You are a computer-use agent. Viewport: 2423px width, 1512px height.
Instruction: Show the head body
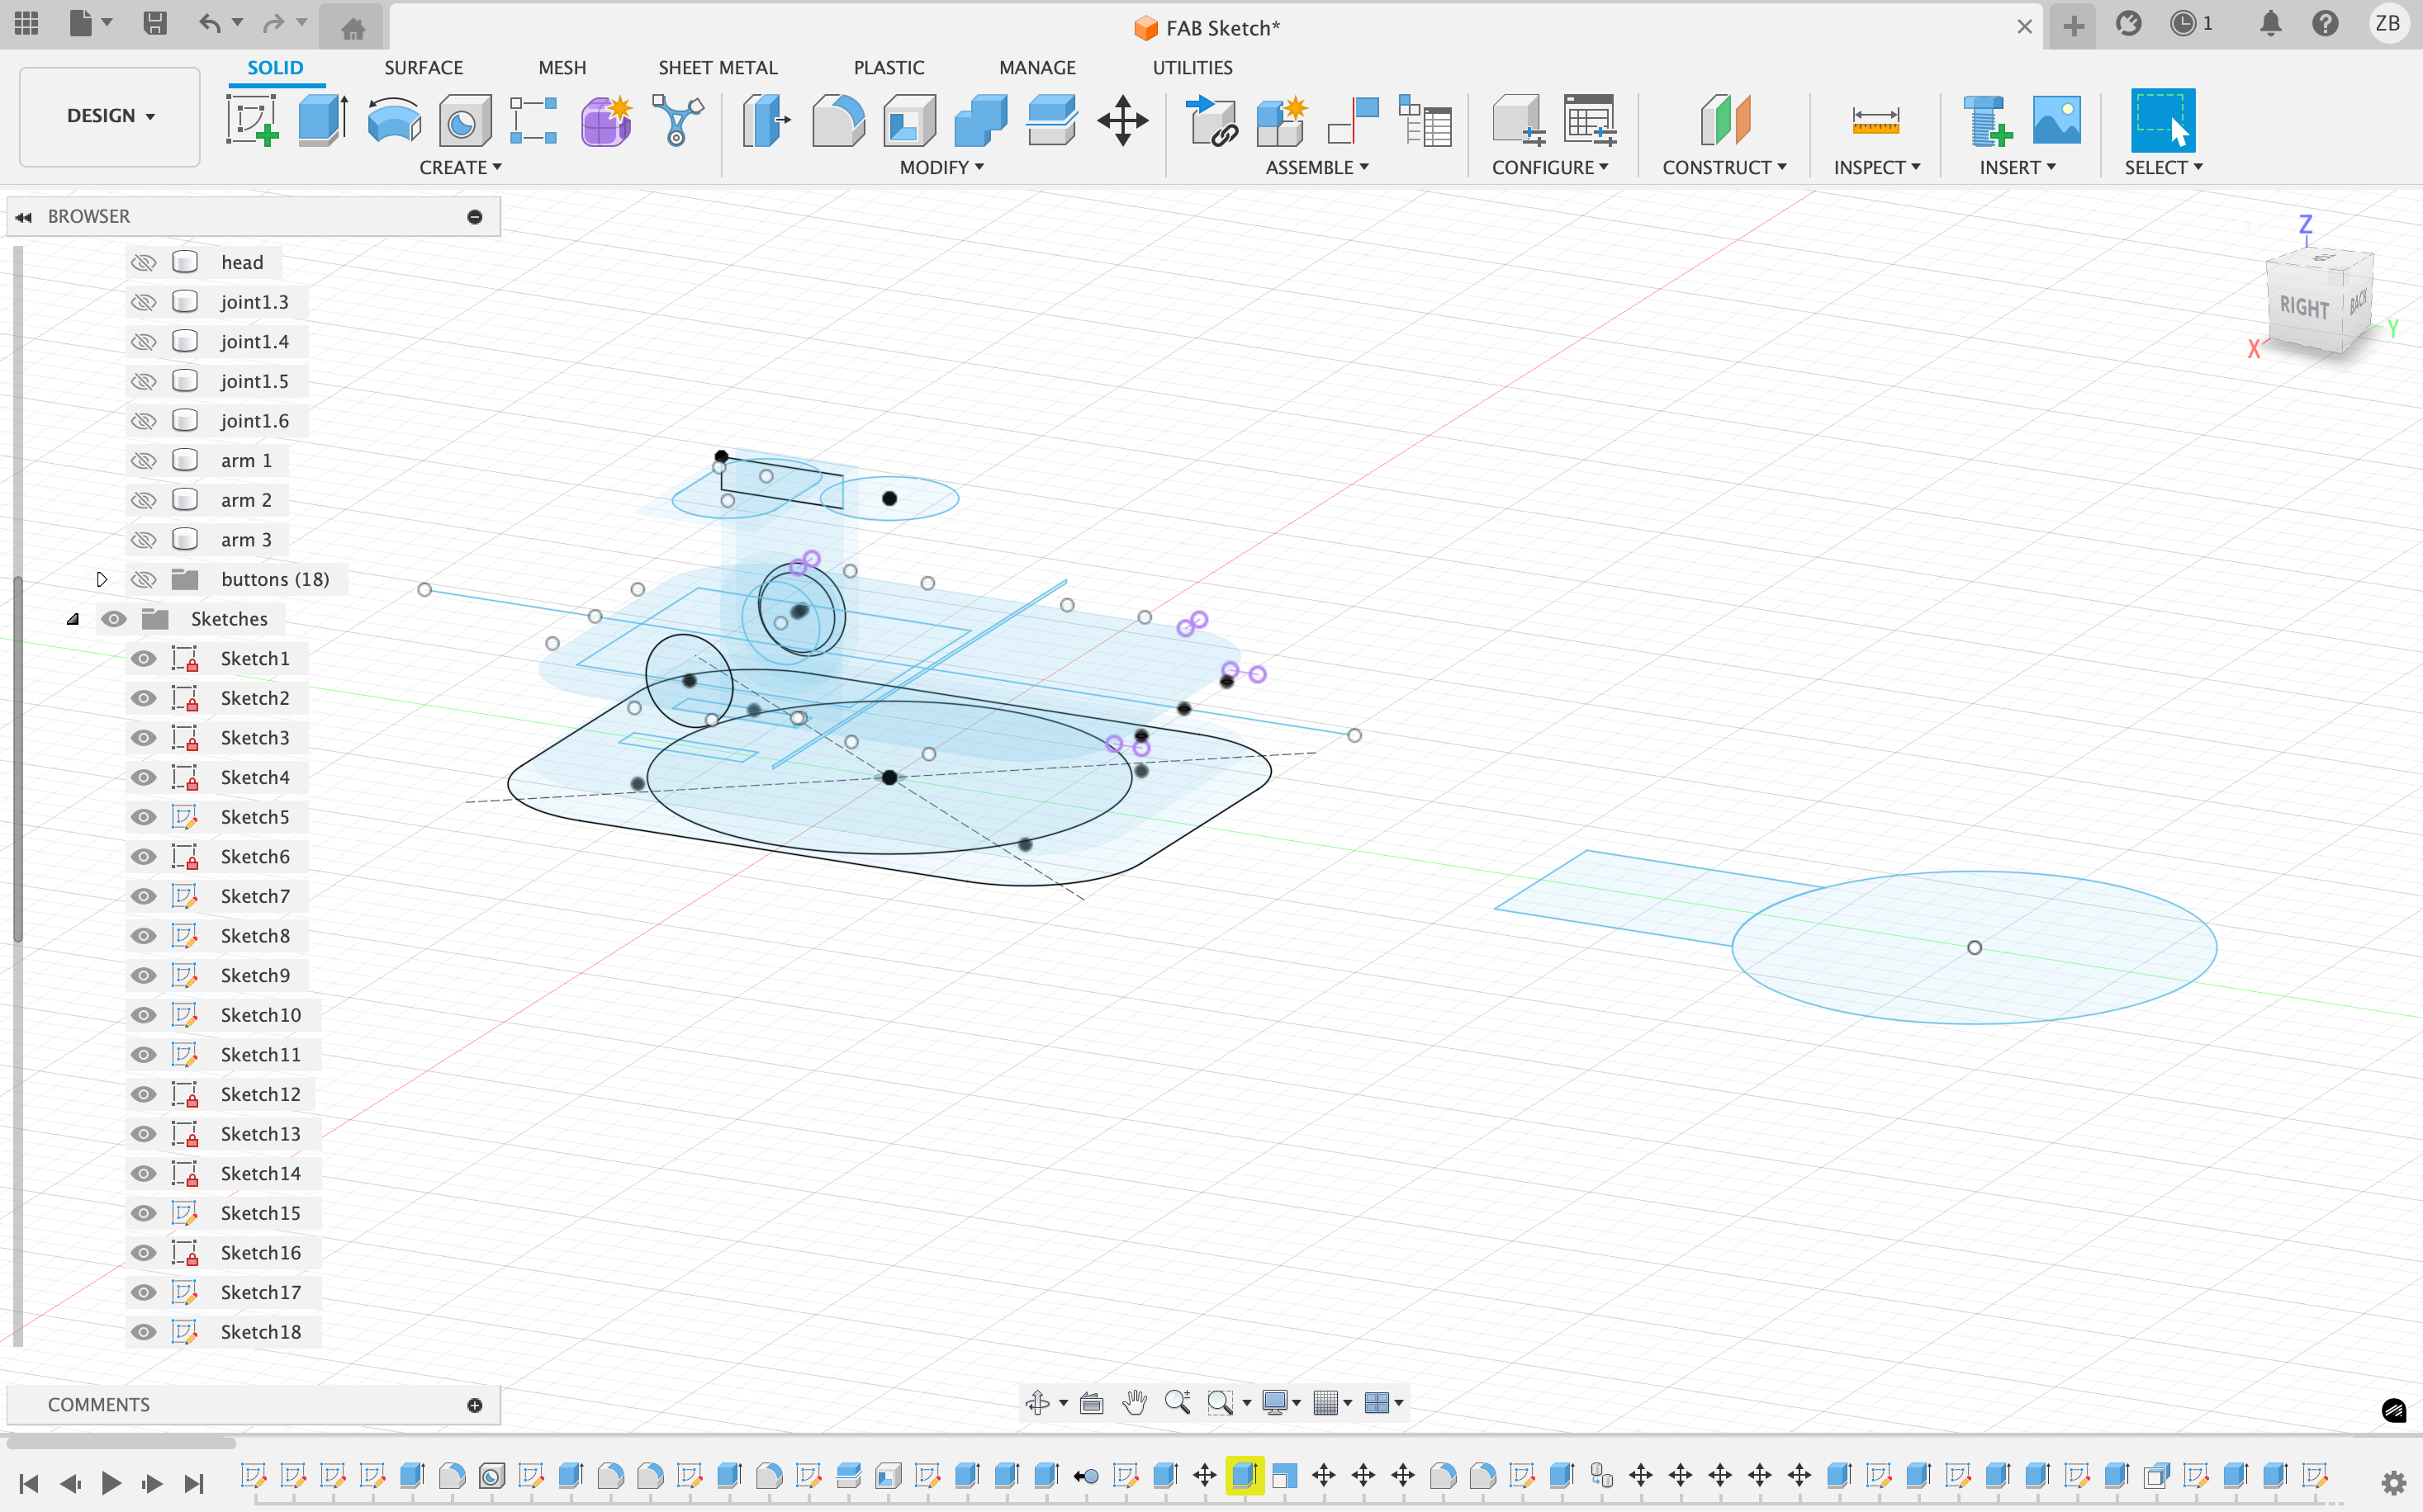pos(144,262)
